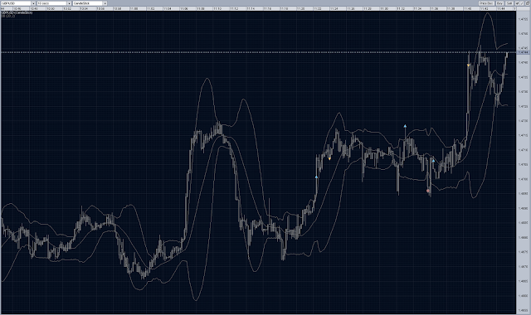
Task: Click the GBP/USD CandleSticks legend label
Action: (17, 12)
